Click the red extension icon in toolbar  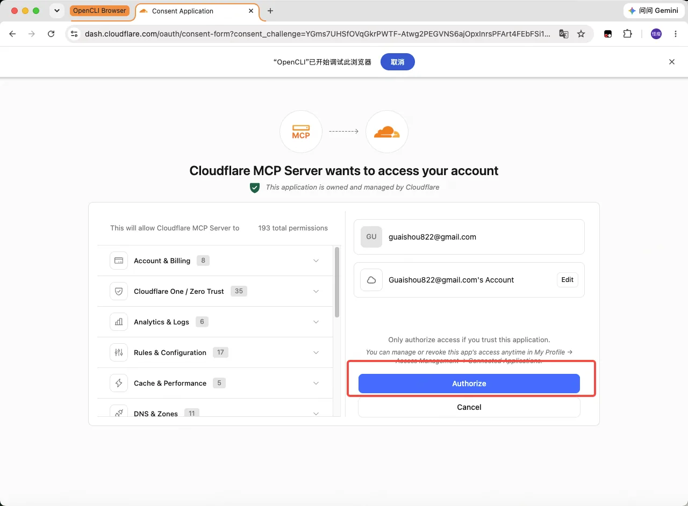pos(608,33)
